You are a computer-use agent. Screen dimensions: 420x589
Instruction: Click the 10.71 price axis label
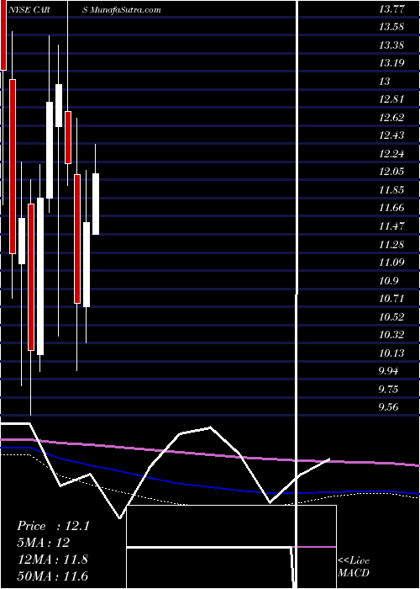point(392,299)
